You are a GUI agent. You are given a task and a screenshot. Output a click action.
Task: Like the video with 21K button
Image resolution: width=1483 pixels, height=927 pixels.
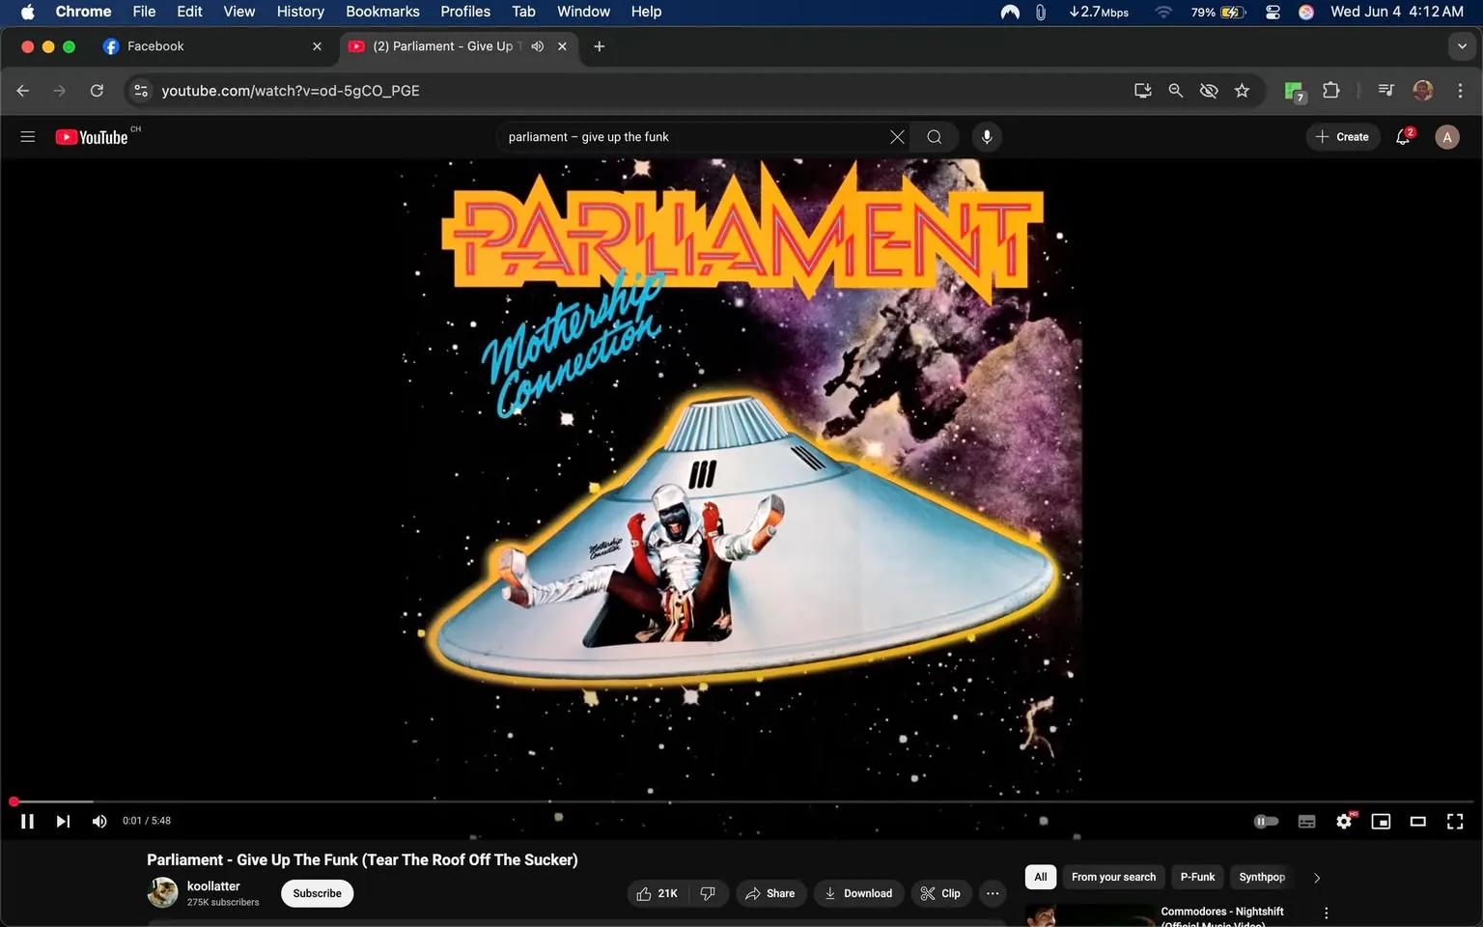coord(658,893)
